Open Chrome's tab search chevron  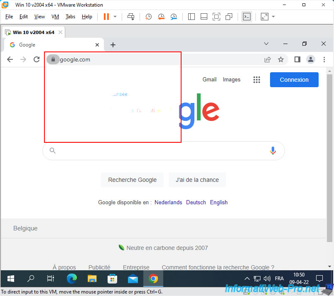(x=266, y=44)
